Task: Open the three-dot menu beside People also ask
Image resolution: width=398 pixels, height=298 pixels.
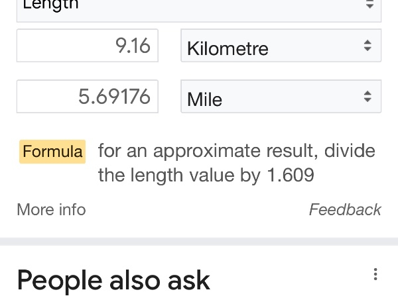Action: (x=375, y=274)
